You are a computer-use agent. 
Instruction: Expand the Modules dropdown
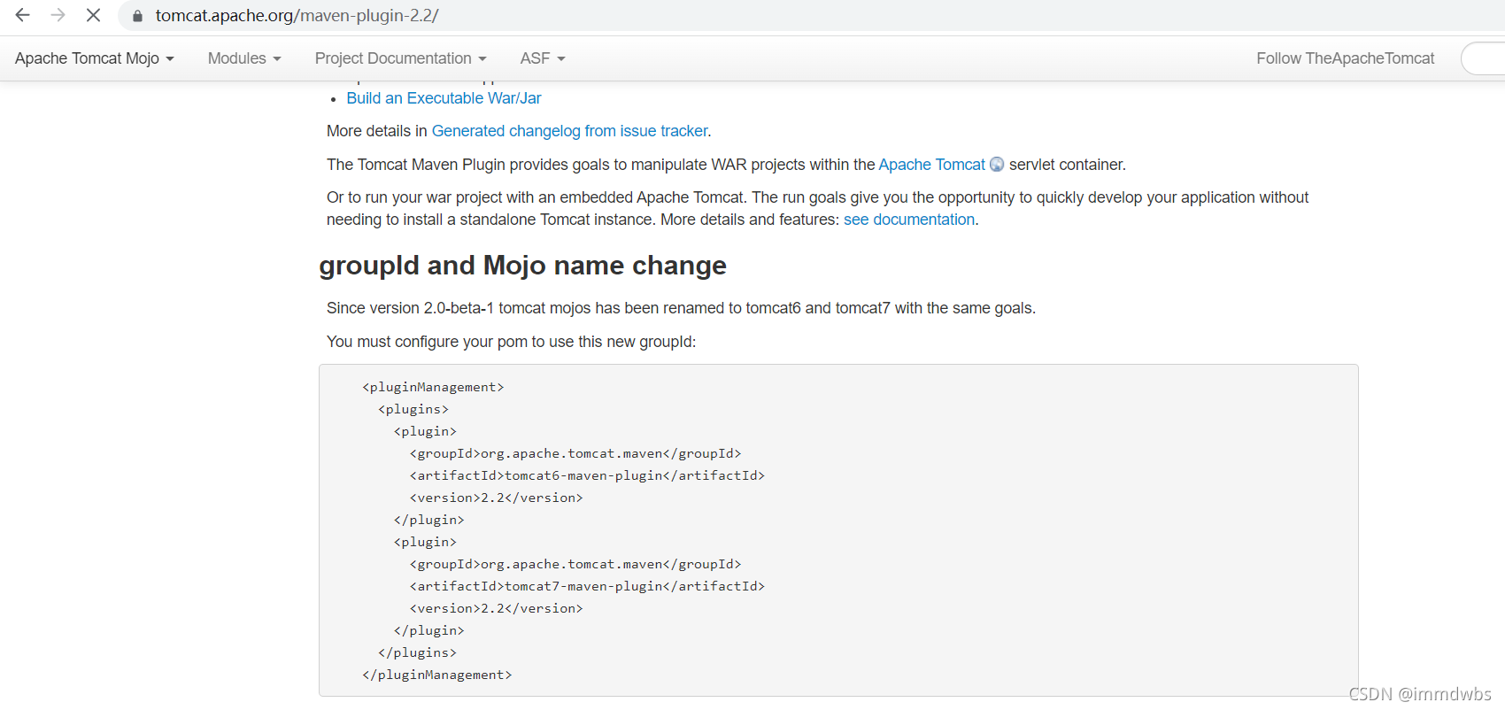[244, 58]
